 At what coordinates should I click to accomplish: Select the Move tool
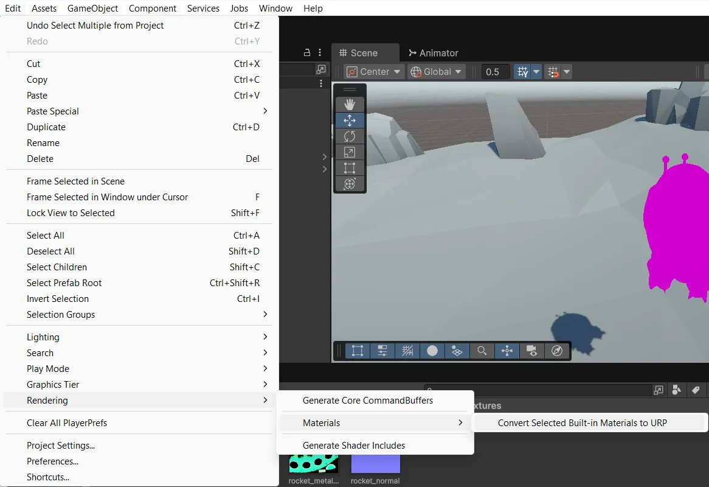pyautogui.click(x=350, y=121)
